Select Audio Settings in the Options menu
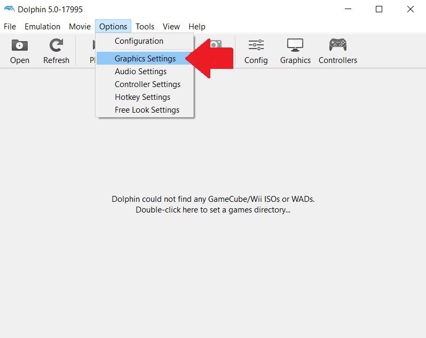 pos(140,72)
